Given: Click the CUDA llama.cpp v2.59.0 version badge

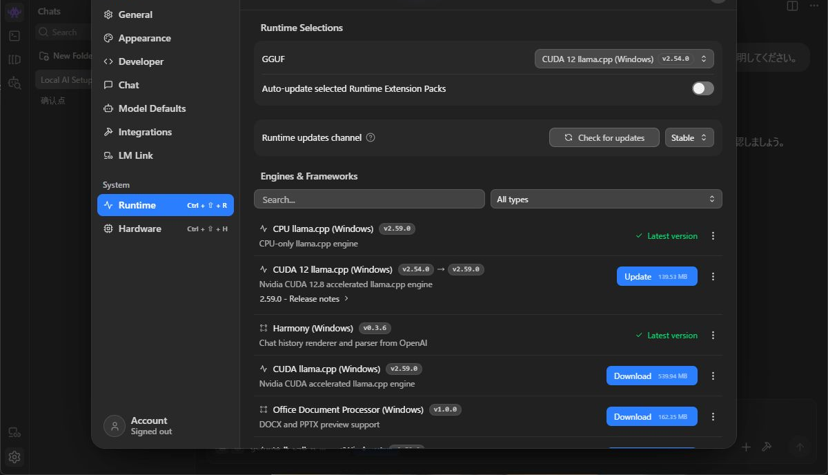Looking at the screenshot, I should click(x=404, y=369).
